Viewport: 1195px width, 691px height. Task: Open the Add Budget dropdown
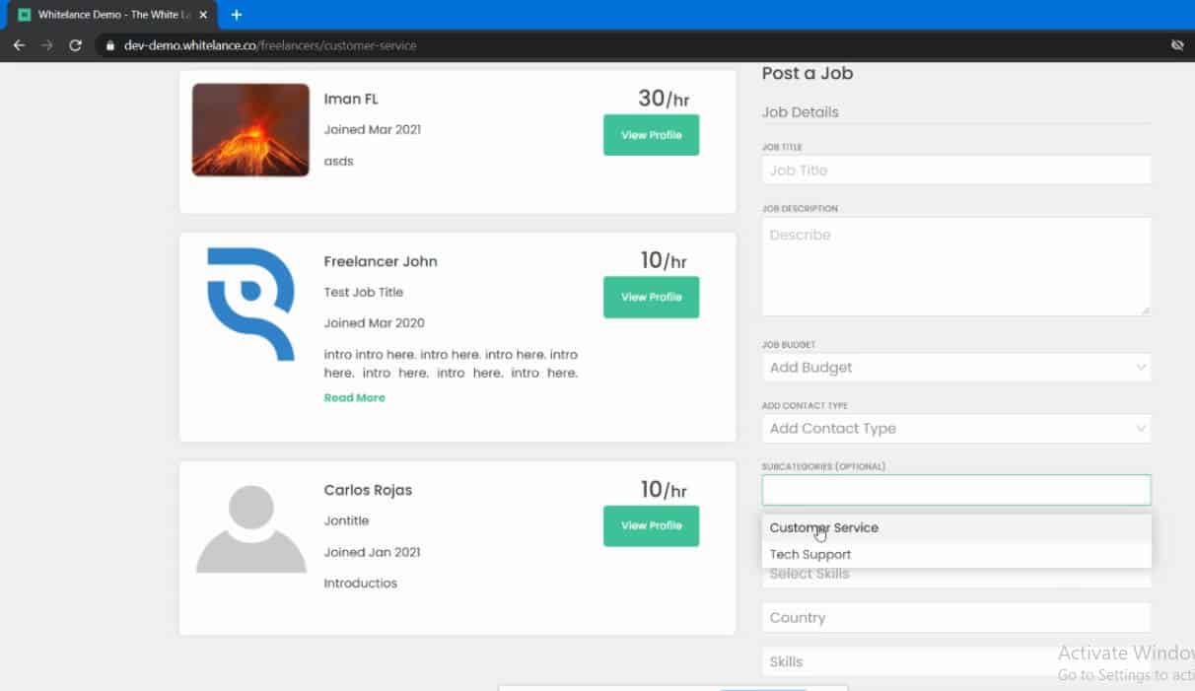(956, 368)
